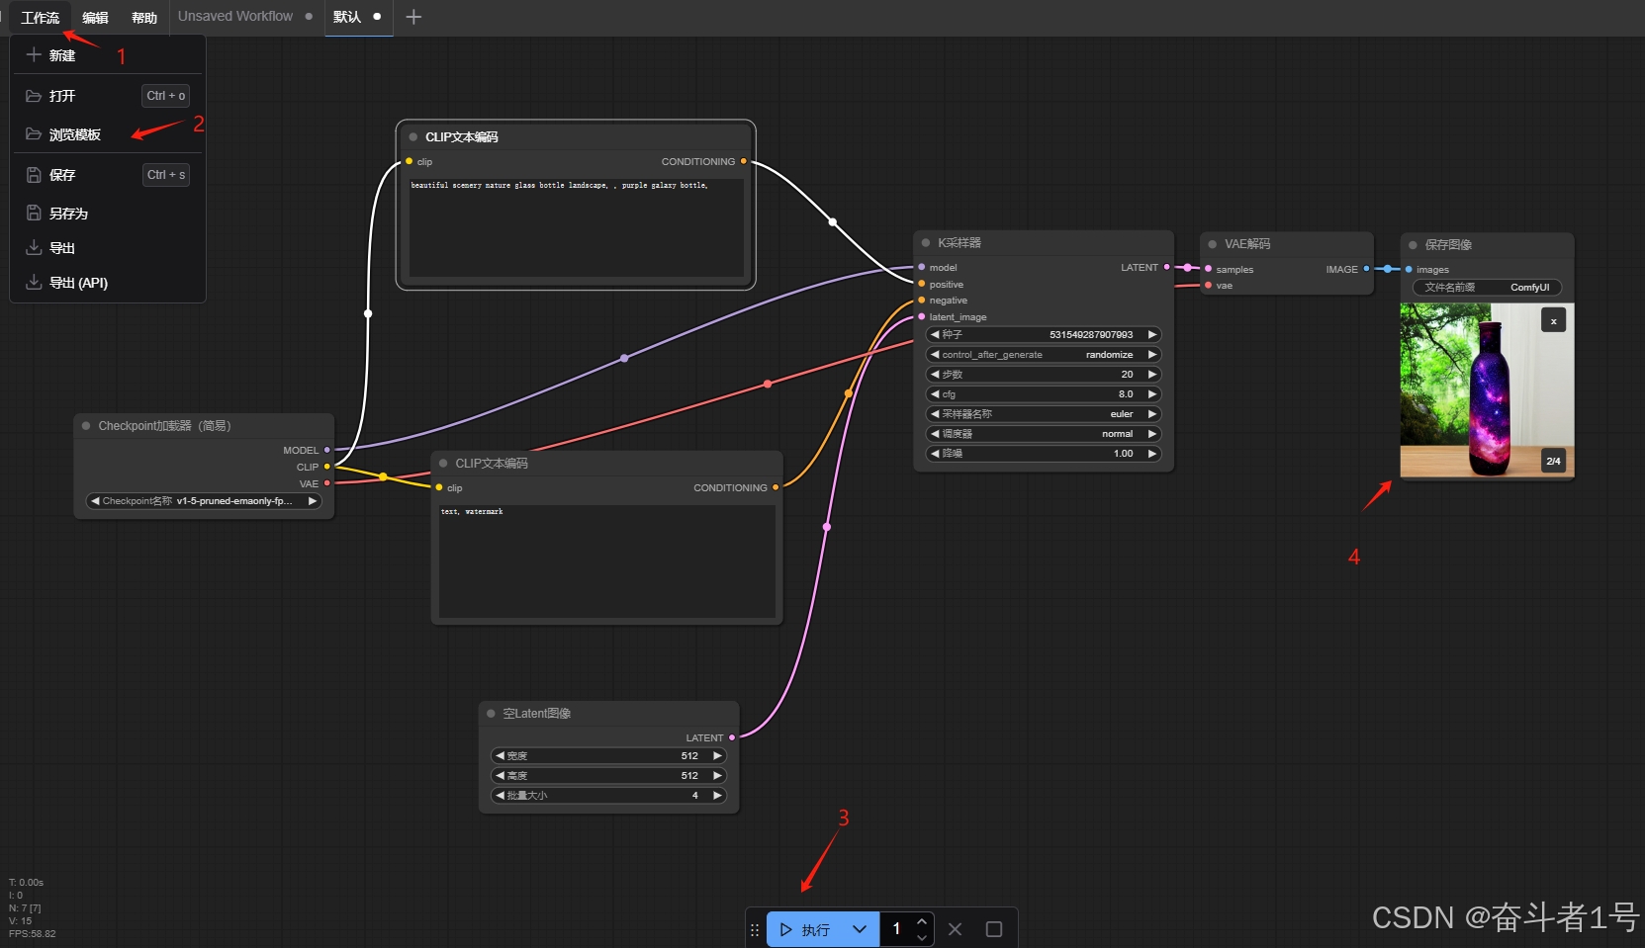Increase the batch count stepper

click(x=922, y=921)
